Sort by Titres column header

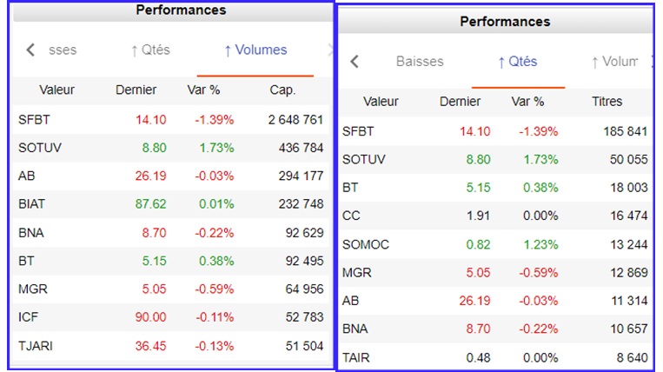pyautogui.click(x=607, y=102)
